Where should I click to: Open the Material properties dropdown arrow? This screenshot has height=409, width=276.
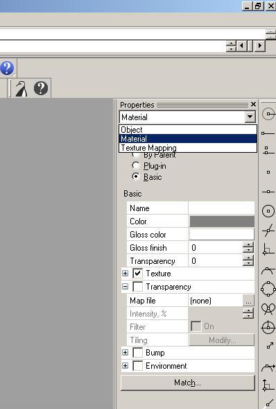click(250, 117)
